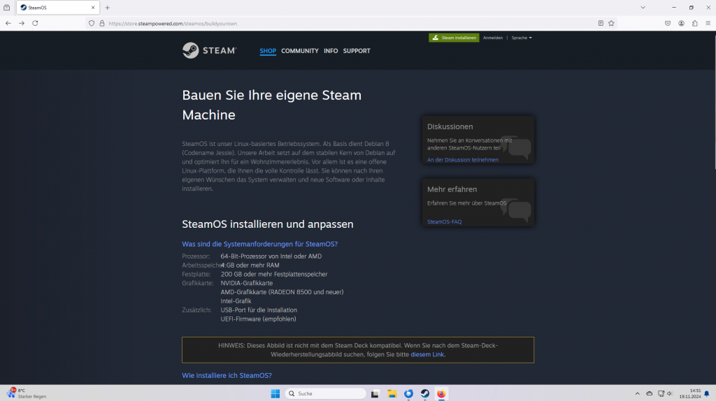Viewport: 716px width, 401px height.
Task: Show hidden system tray icons chevron
Action: [x=637, y=393]
